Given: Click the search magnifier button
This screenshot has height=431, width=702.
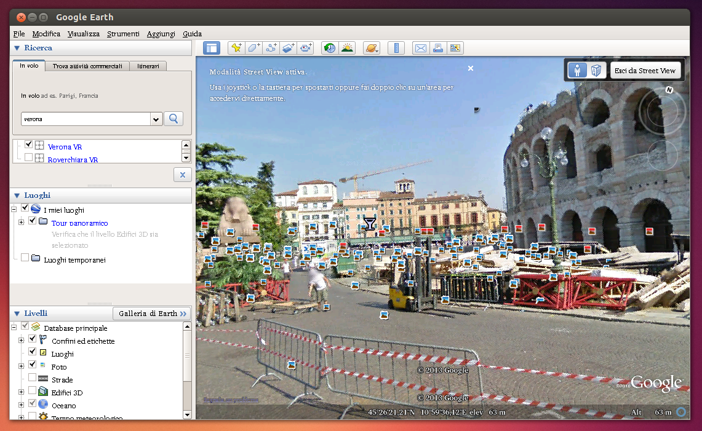Looking at the screenshot, I should 174,119.
